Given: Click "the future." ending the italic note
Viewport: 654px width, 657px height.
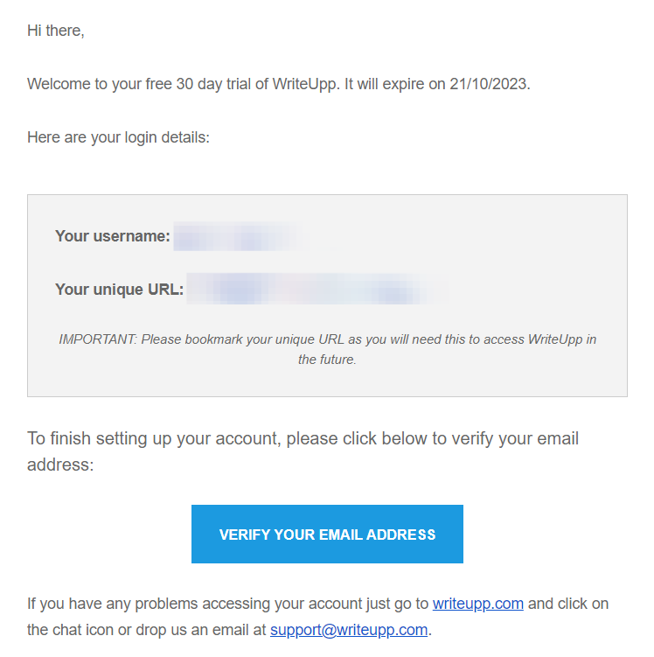Looking at the screenshot, I should point(327,360).
